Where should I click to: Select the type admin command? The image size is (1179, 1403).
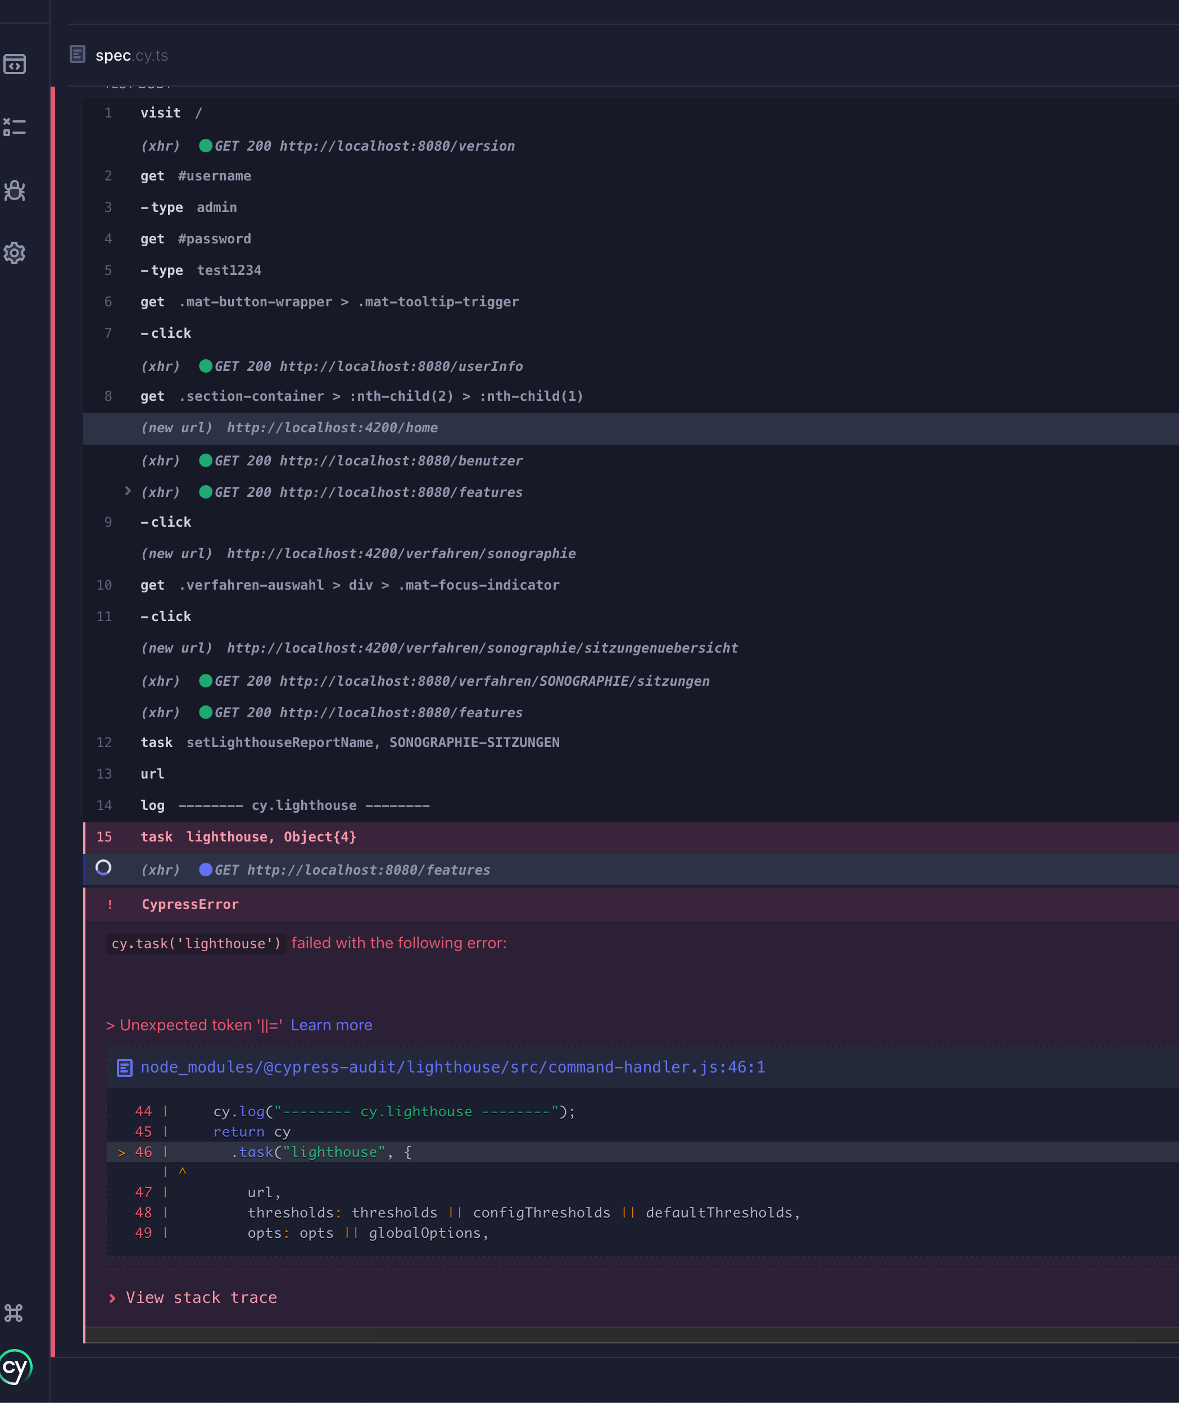coord(631,207)
